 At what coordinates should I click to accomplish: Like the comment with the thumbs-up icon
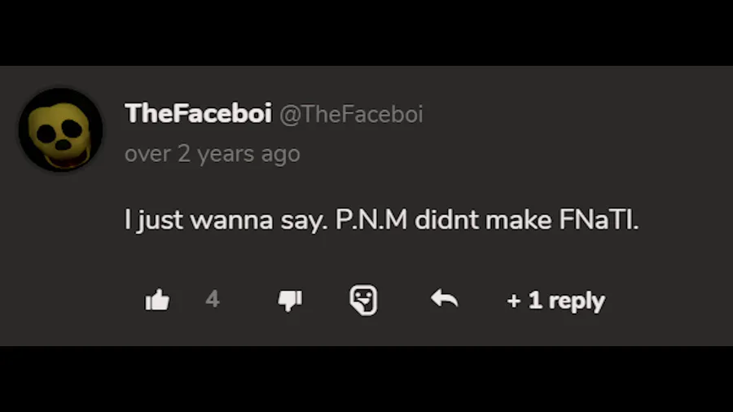[157, 300]
